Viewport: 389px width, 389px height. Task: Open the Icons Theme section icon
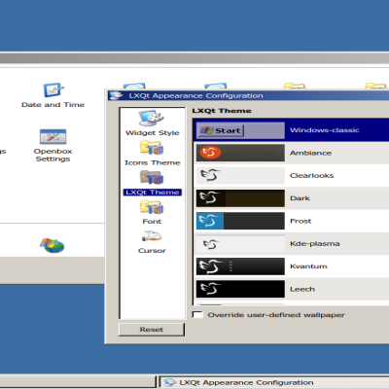pos(152,148)
